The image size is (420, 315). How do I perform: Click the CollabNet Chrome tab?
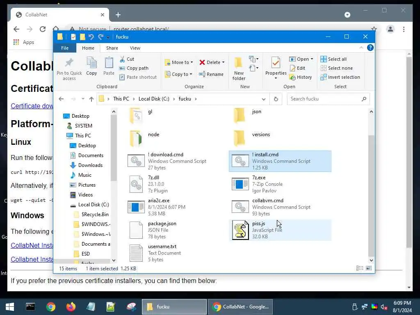[x=60, y=15]
